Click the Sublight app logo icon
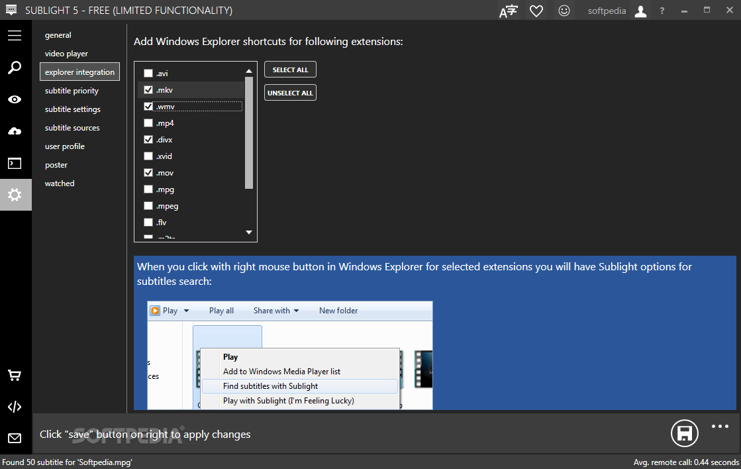The image size is (741, 469). (x=11, y=9)
